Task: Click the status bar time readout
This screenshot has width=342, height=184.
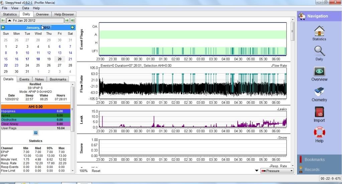Action: [x=330, y=178]
